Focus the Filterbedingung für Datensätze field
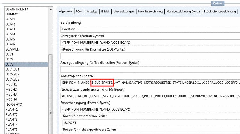 (x=150, y=56)
